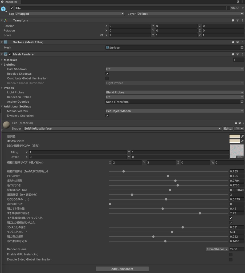This screenshot has width=245, height=273.
Task: Open the Cast Shadows dropdown
Action: point(175,69)
